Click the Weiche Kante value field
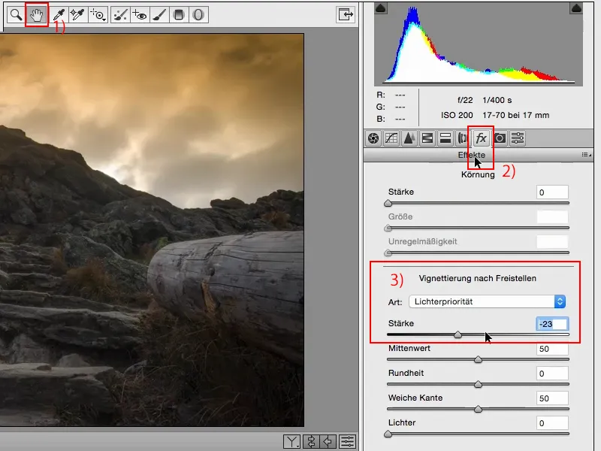 point(552,398)
